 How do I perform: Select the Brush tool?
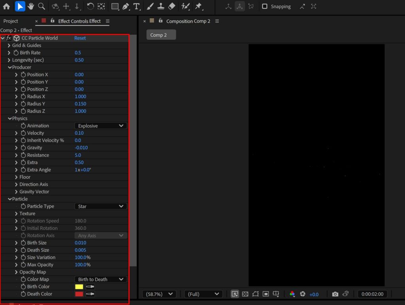pos(150,6)
